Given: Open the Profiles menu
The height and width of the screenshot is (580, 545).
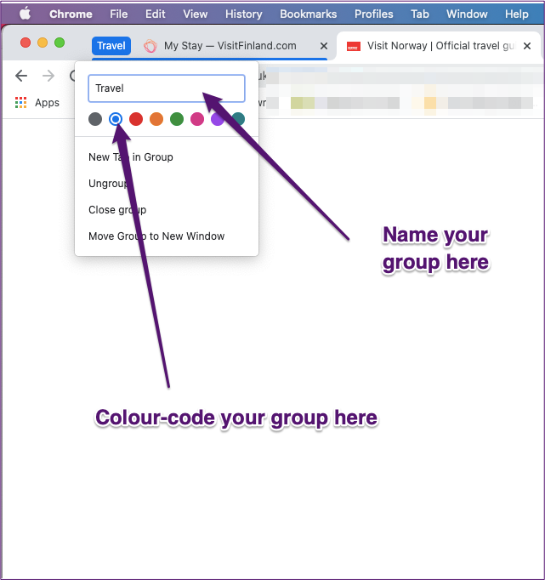Looking at the screenshot, I should click(374, 14).
